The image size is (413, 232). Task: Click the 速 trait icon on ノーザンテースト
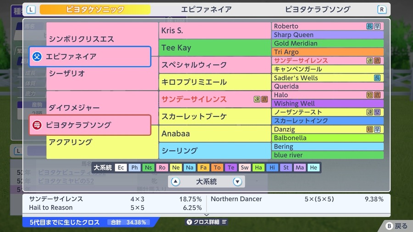370,112
